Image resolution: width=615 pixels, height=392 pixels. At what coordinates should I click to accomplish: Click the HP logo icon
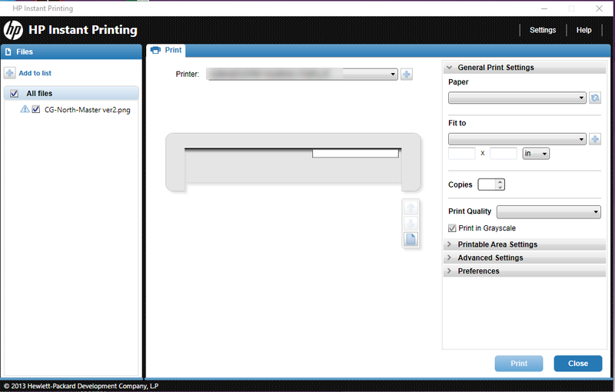(13, 30)
